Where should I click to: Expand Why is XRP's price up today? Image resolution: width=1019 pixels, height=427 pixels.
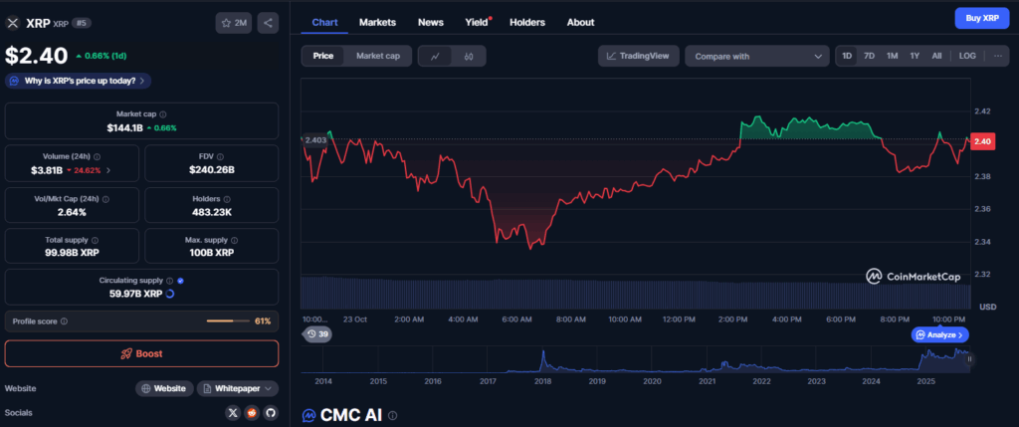pos(78,80)
